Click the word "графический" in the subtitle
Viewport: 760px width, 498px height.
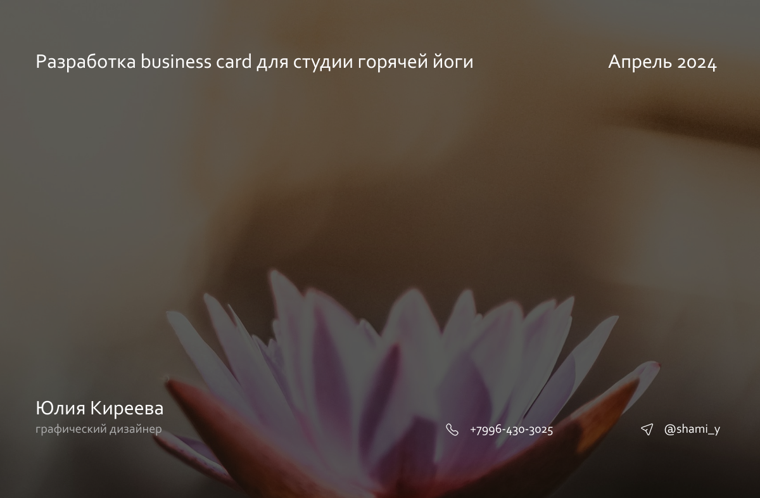pyautogui.click(x=71, y=430)
